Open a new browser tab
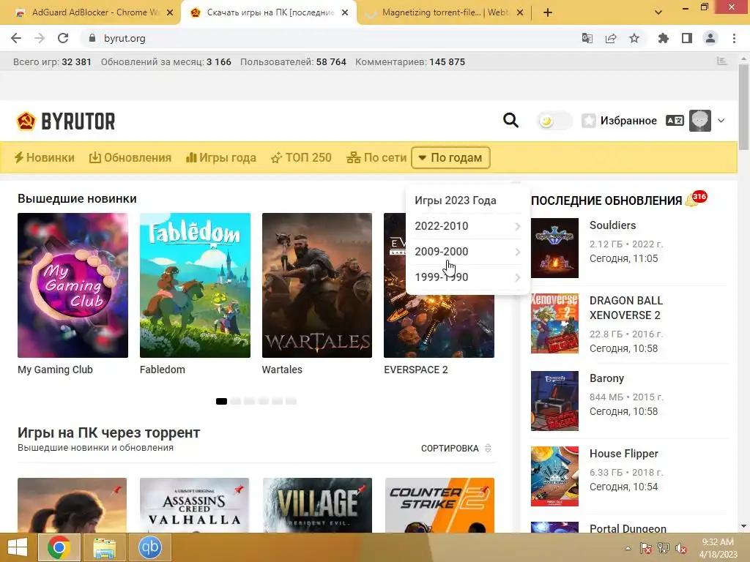750x562 pixels. click(x=548, y=12)
